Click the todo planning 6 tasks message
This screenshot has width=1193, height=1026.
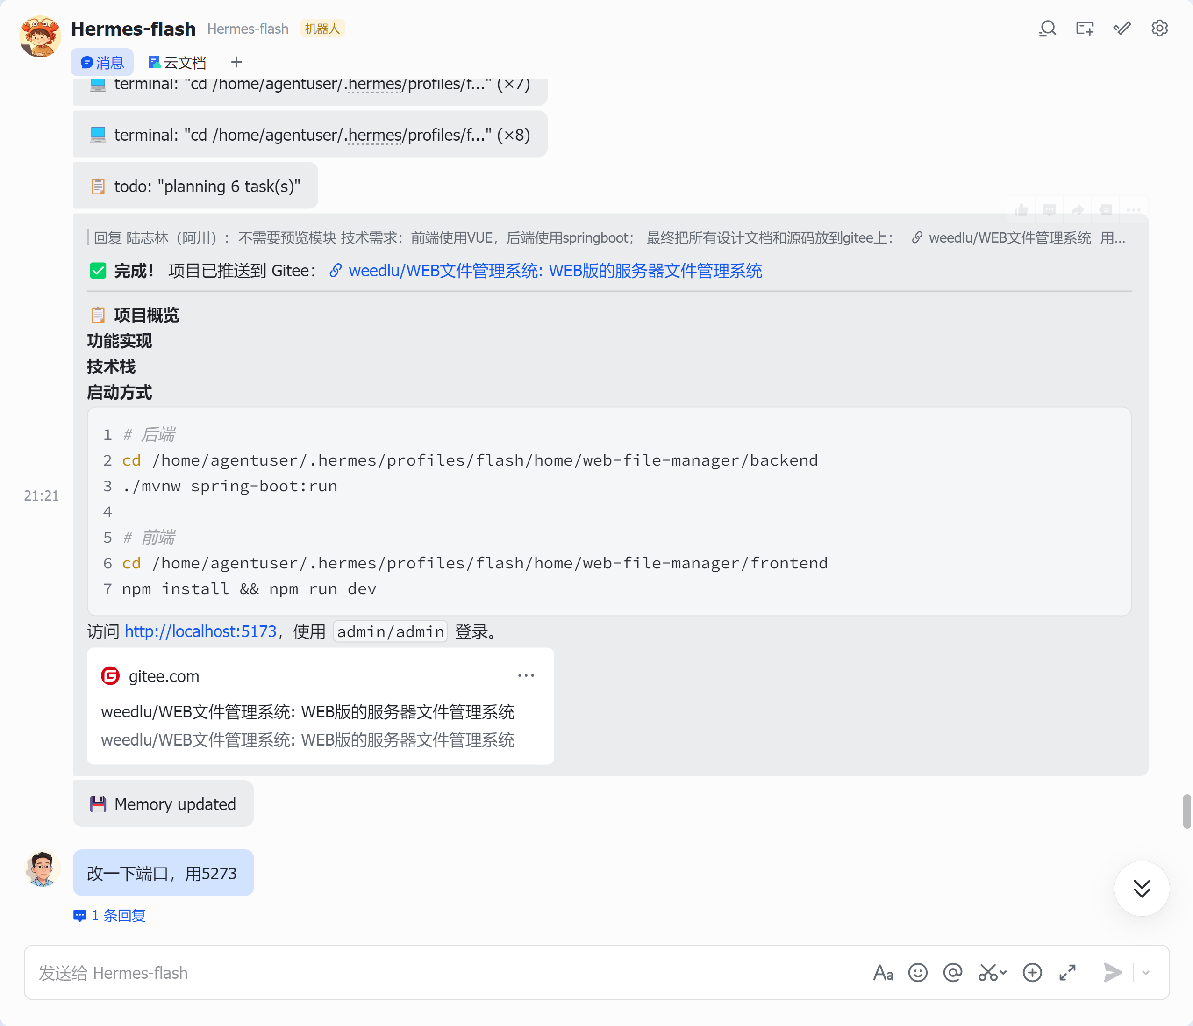tap(195, 186)
